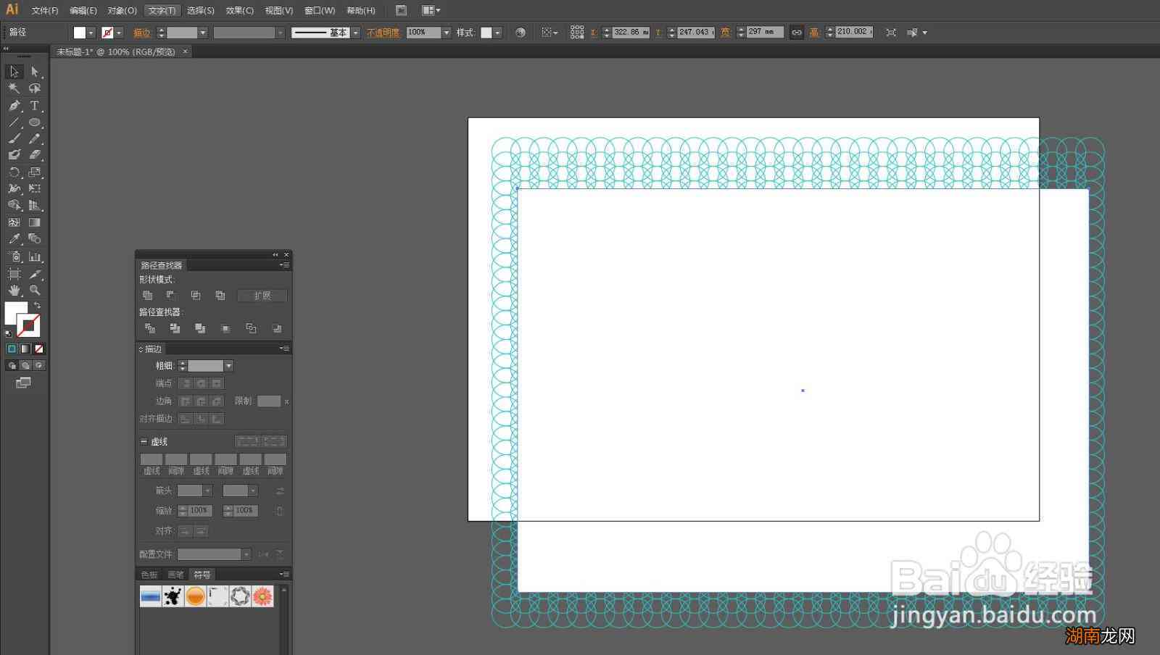
Task: Open the 效果(C) menu
Action: 239,10
